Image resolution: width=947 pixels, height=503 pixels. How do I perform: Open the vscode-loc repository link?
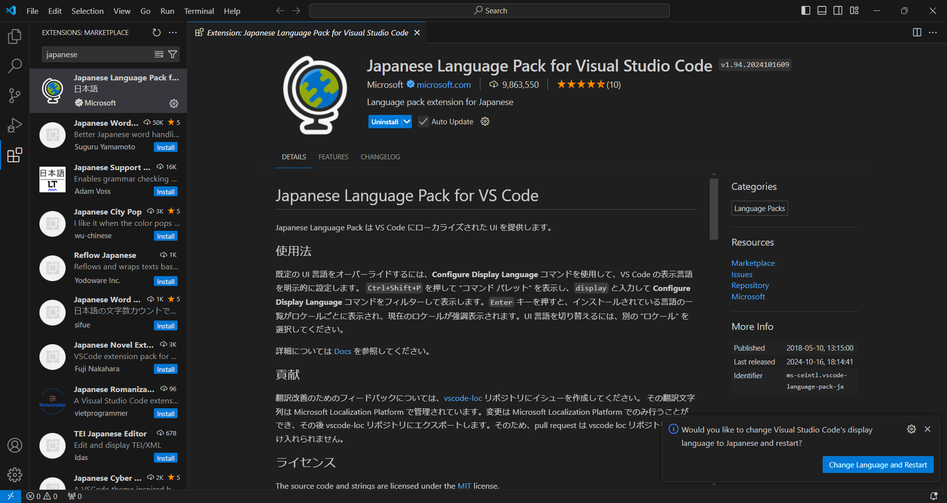pos(463,398)
